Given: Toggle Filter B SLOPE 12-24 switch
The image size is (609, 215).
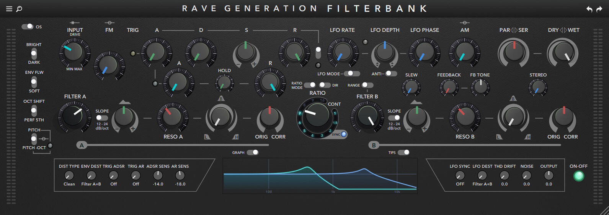Looking at the screenshot, I should click(394, 118).
